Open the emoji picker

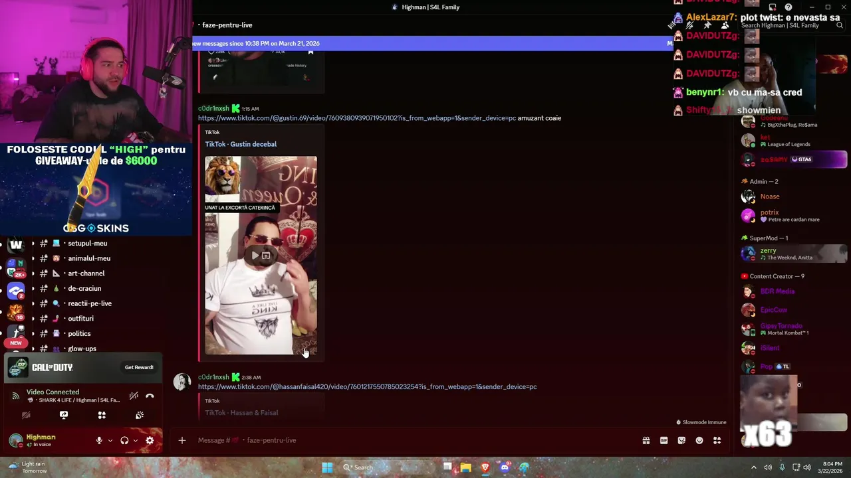[699, 440]
